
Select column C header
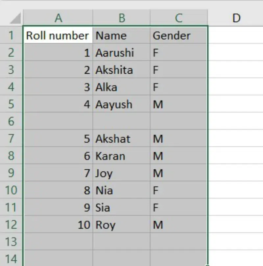tap(179, 18)
